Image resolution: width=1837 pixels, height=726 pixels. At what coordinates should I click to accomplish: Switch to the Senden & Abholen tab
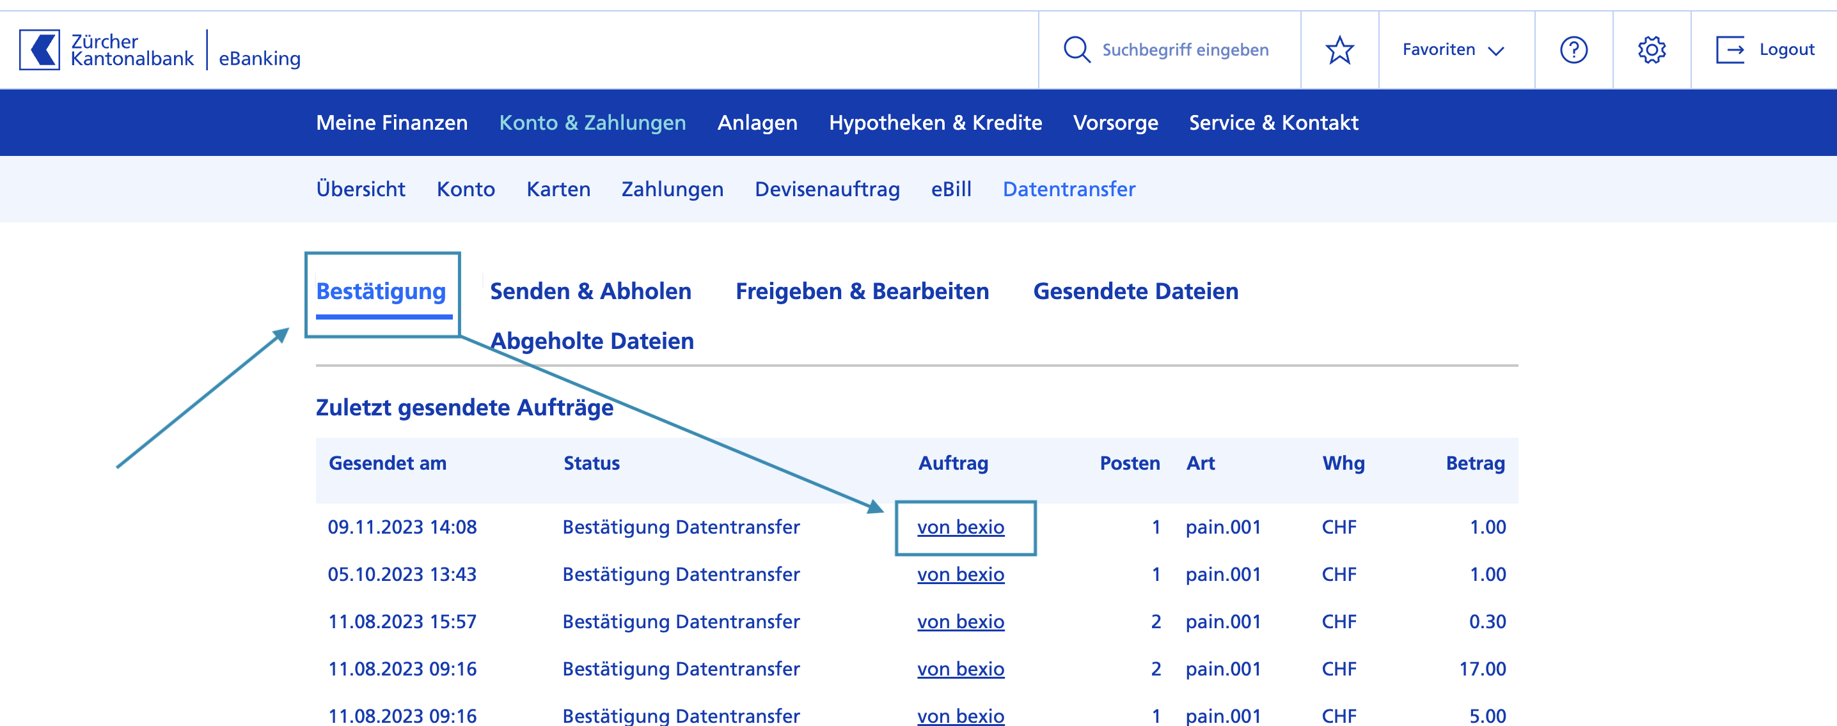(590, 291)
